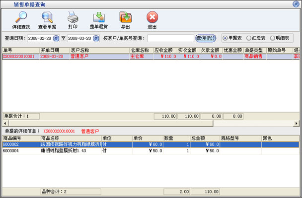Click the 颜色 column header

pos(280,138)
